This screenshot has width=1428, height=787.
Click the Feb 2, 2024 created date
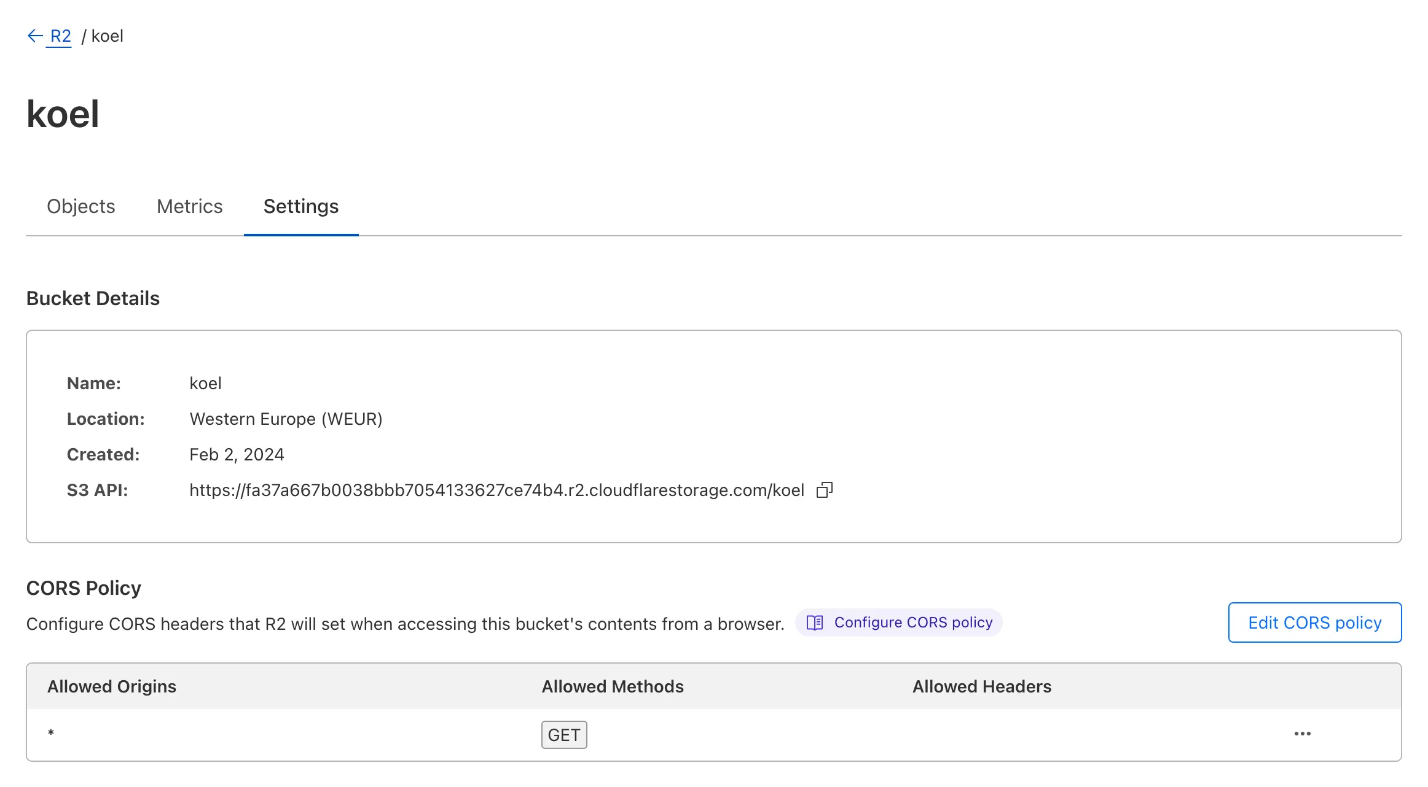[237, 454]
